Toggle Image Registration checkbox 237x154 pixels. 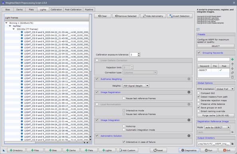tap(97, 92)
